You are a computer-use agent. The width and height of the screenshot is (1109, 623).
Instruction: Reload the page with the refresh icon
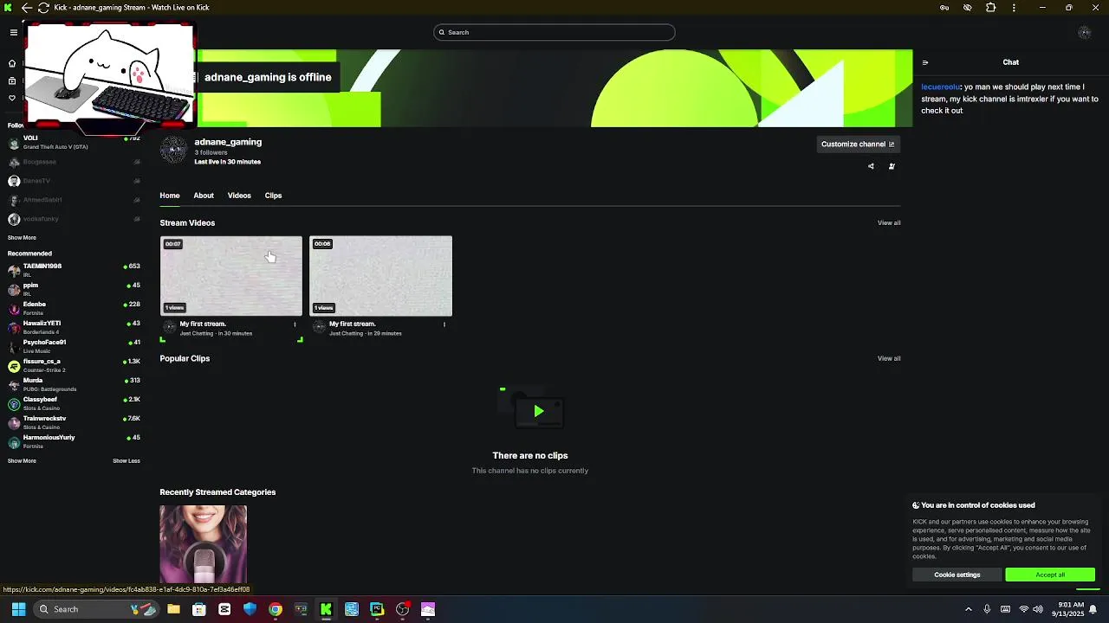coord(43,8)
